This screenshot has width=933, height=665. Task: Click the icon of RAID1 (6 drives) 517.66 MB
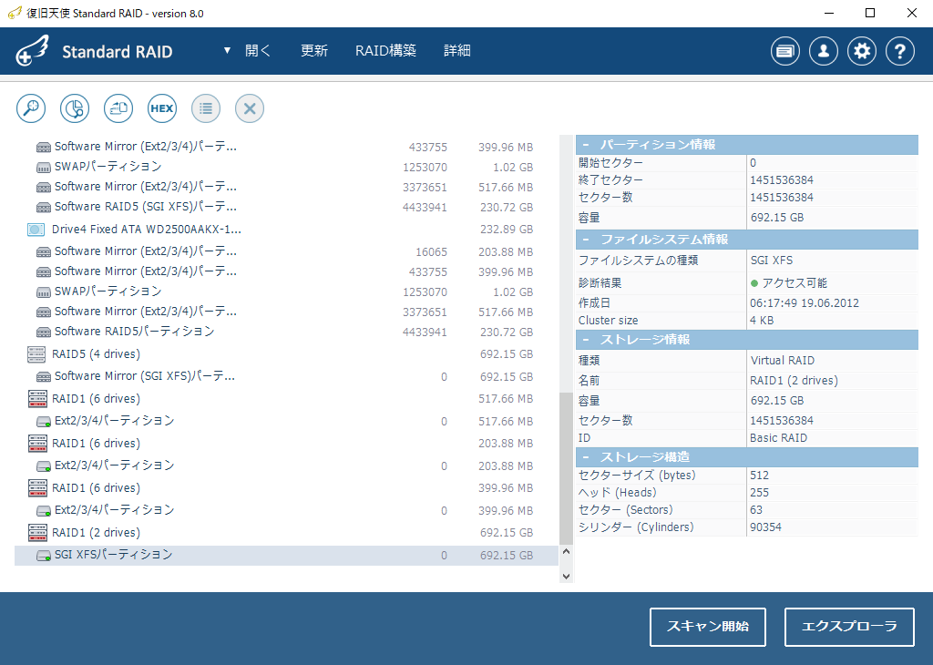pyautogui.click(x=37, y=399)
